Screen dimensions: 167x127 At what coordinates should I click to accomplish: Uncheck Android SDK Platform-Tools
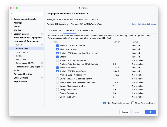[x=57, y=71]
